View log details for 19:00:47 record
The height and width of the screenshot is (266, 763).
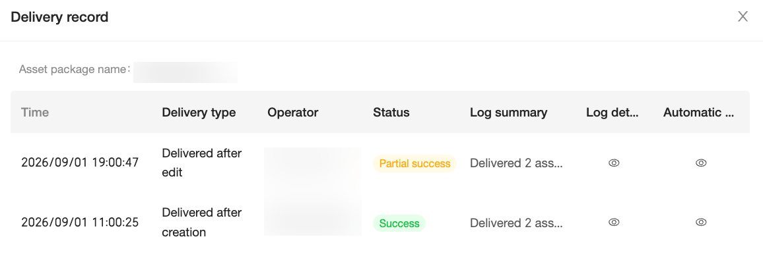point(614,163)
